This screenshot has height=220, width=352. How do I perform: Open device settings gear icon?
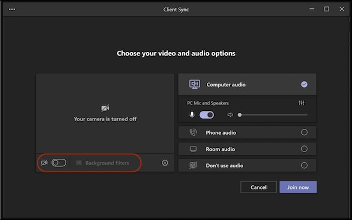tap(165, 163)
